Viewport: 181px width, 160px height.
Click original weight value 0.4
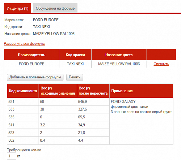(x=42, y=140)
